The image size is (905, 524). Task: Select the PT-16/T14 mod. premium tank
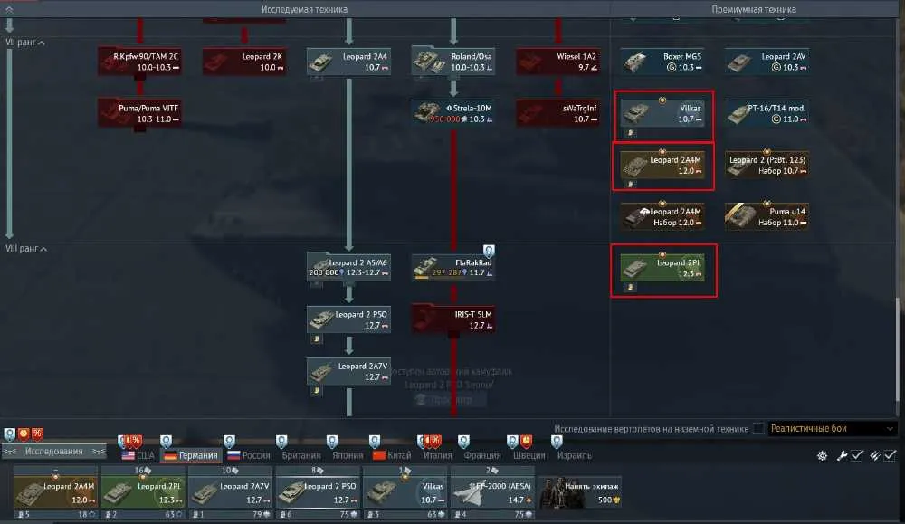point(767,113)
